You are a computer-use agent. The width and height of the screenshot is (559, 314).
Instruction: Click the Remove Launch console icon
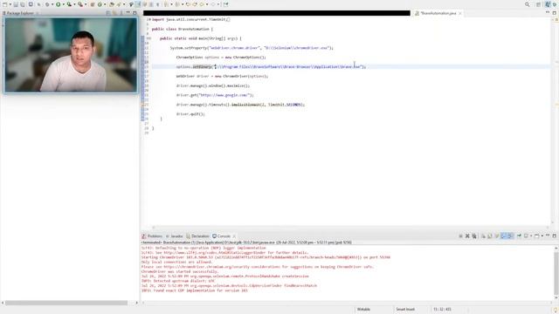[467, 235]
